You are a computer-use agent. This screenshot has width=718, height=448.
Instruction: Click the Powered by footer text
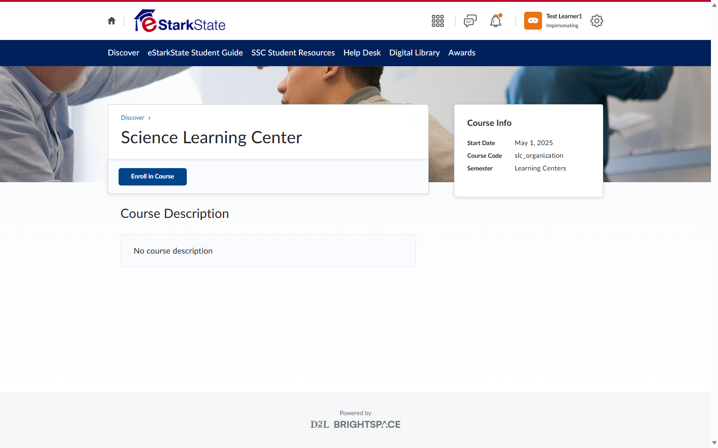click(356, 413)
